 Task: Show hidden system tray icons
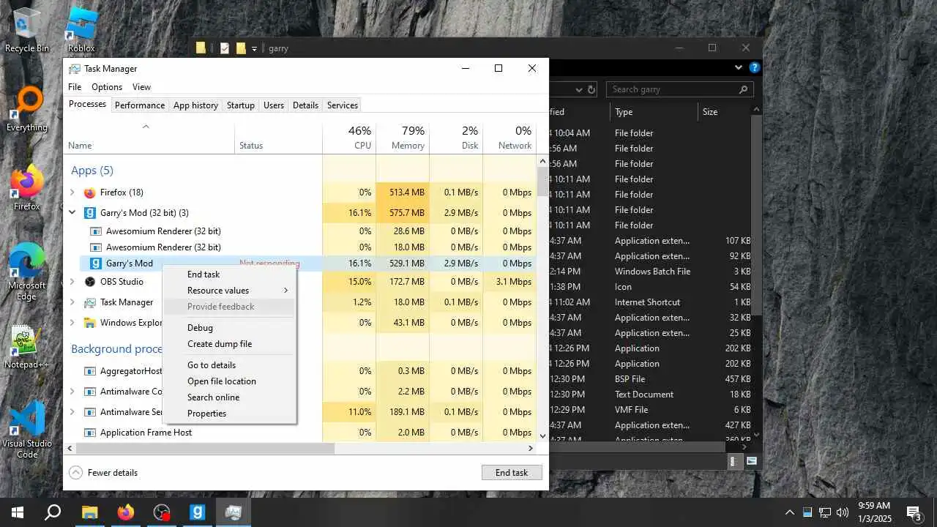790,512
